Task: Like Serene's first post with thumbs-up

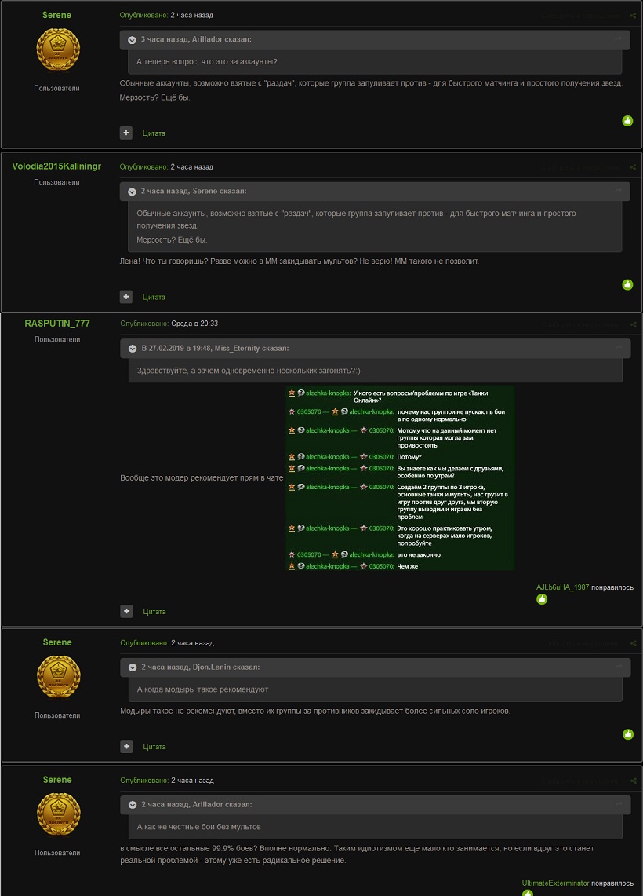Action: [x=627, y=121]
